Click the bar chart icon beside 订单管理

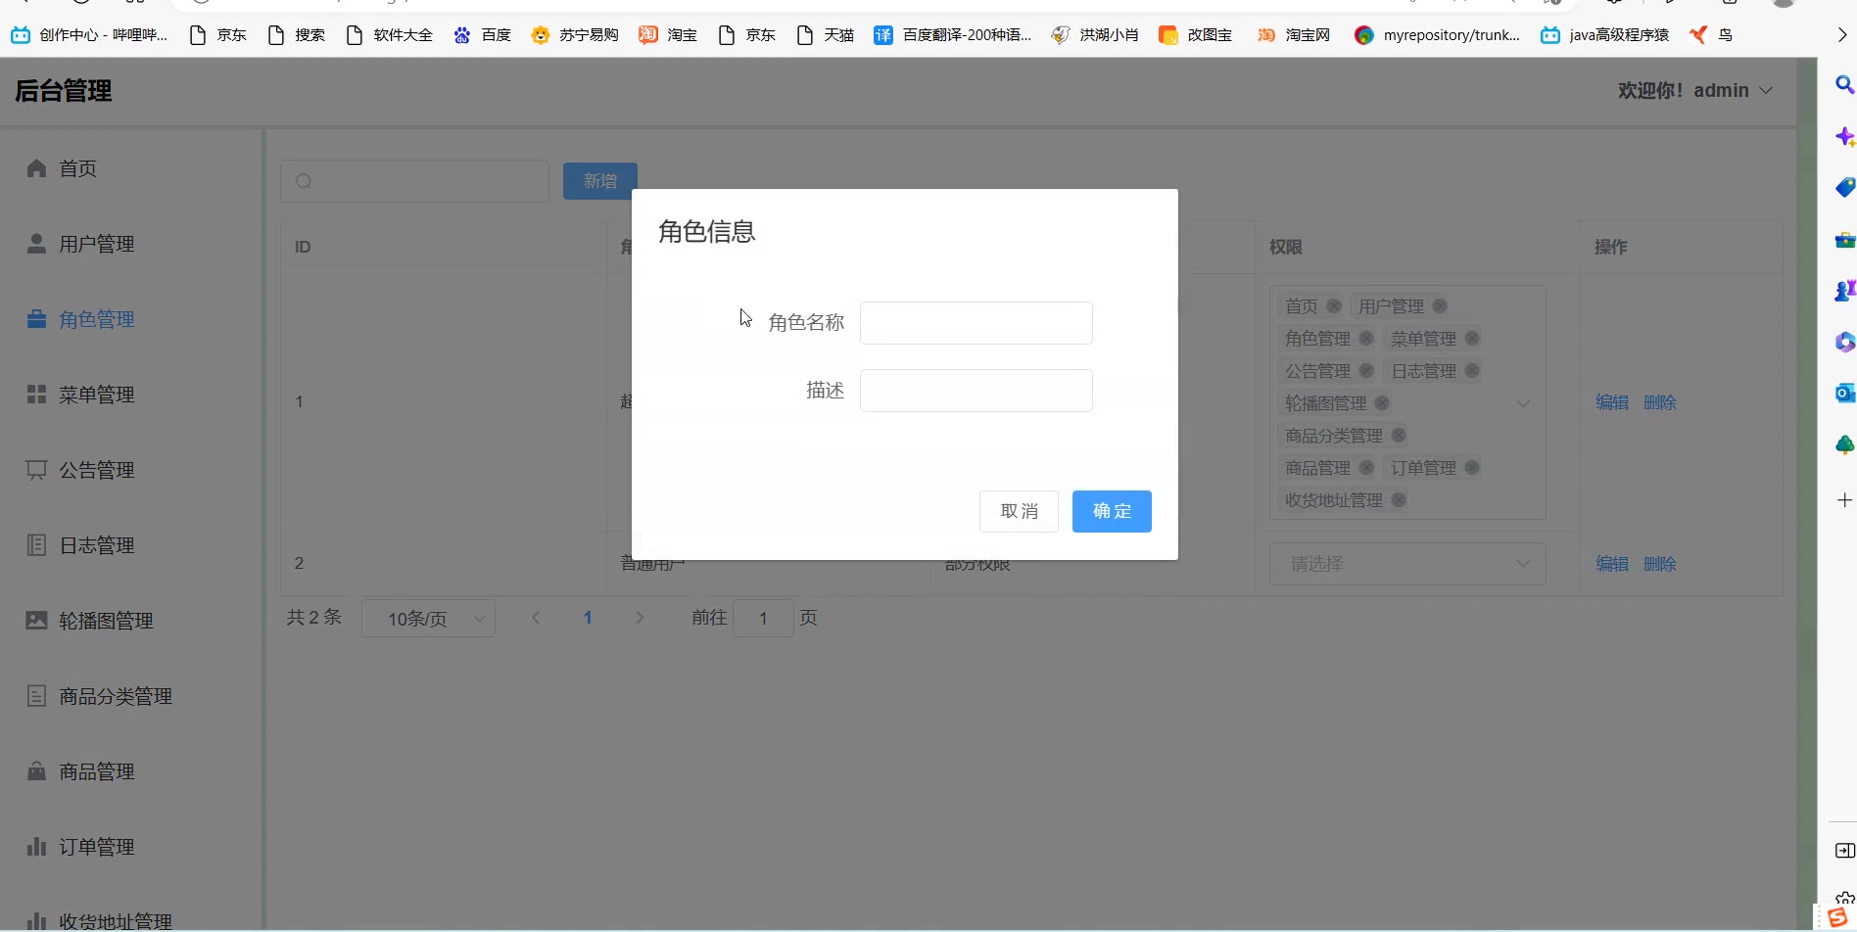(36, 846)
